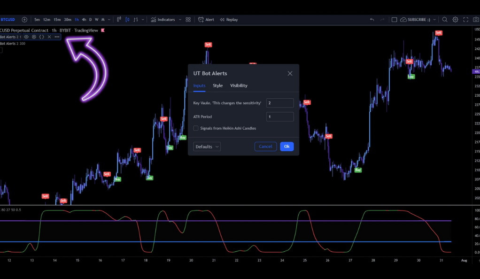Expand the chart style dropdown arrow
480x279 pixels.
[143, 20]
